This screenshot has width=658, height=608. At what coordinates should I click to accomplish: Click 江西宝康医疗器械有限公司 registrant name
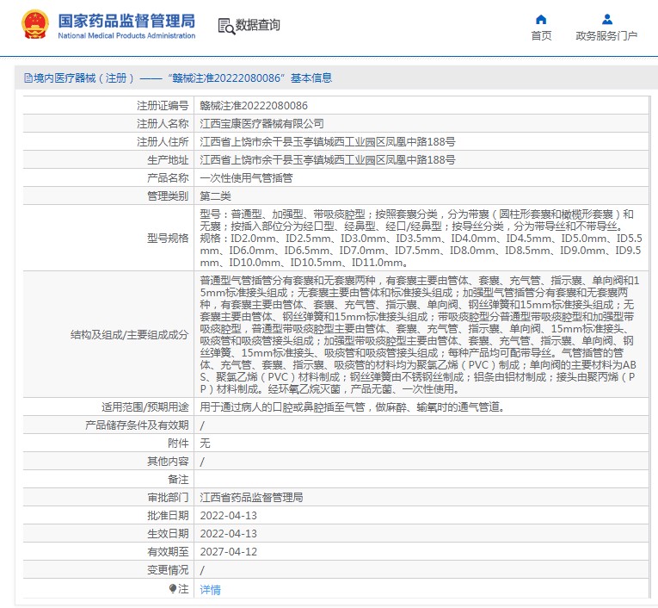[261, 123]
